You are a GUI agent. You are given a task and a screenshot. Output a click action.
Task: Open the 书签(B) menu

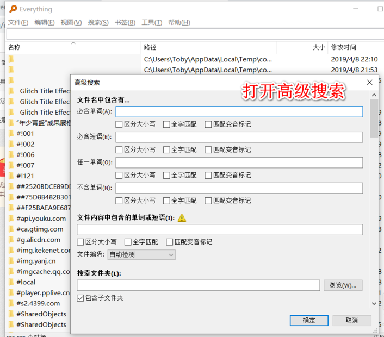[125, 22]
